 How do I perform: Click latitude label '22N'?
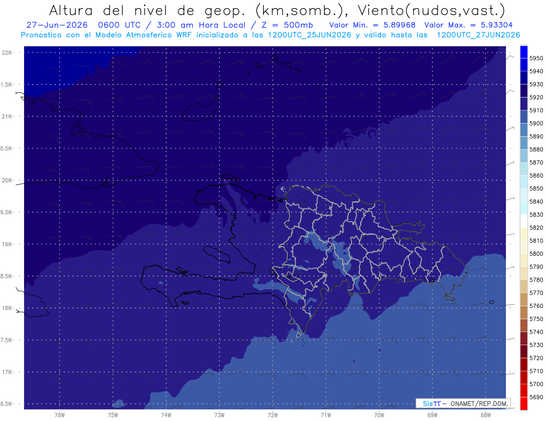8,53
